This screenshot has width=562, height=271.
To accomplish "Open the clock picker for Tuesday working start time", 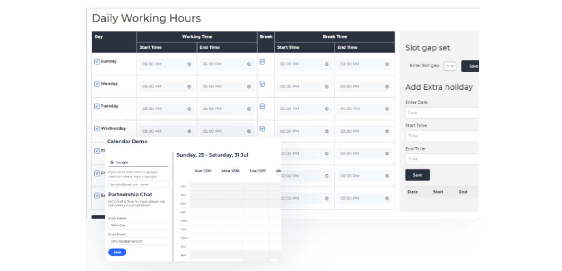I will pos(189,109).
